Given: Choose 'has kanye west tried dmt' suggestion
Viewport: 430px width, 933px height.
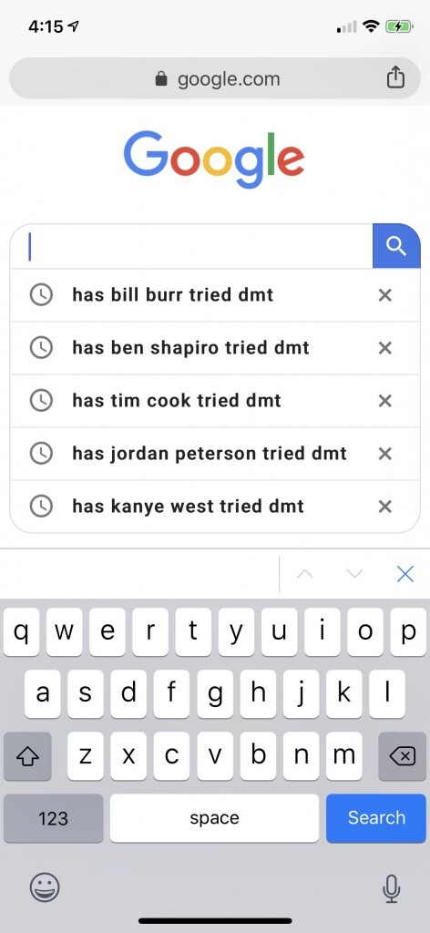Looking at the screenshot, I should pos(188,507).
